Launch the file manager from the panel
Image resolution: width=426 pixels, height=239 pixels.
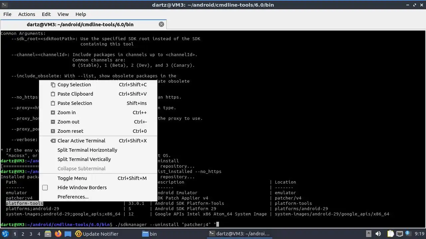[48, 234]
